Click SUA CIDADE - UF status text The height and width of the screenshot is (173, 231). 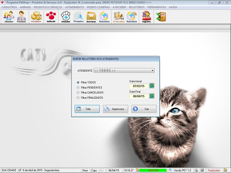pyautogui.click(x=12, y=170)
